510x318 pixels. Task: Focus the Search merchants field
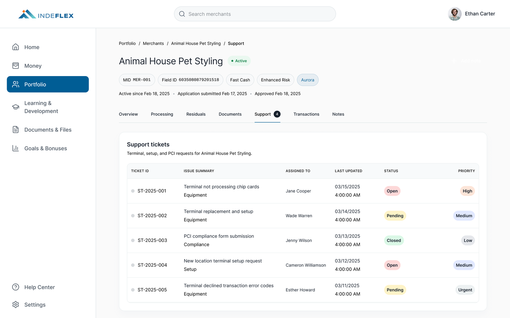pyautogui.click(x=255, y=14)
